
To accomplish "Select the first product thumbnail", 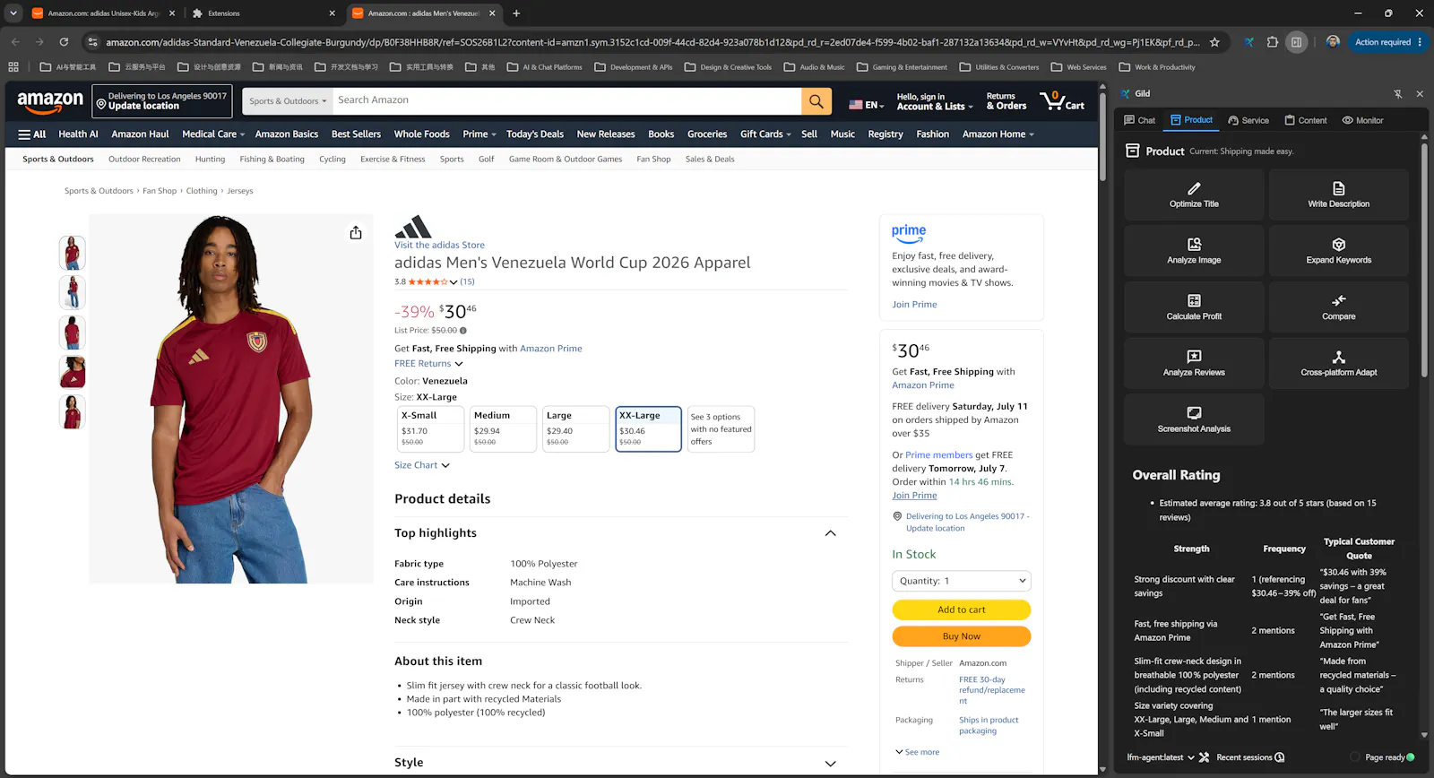I will pos(73,253).
